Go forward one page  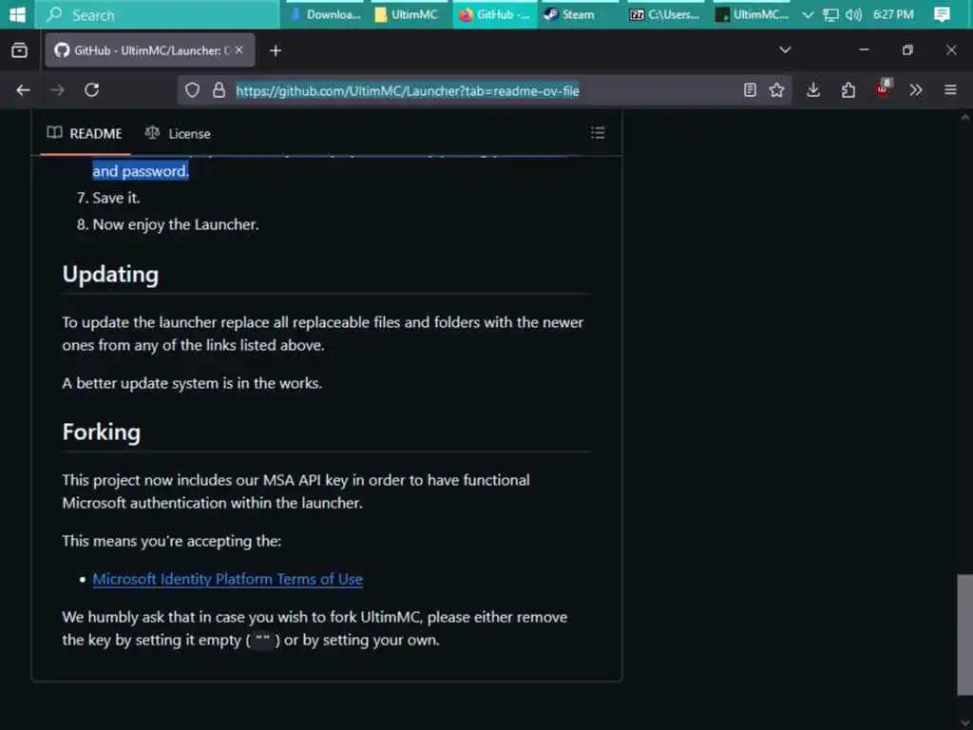(57, 90)
